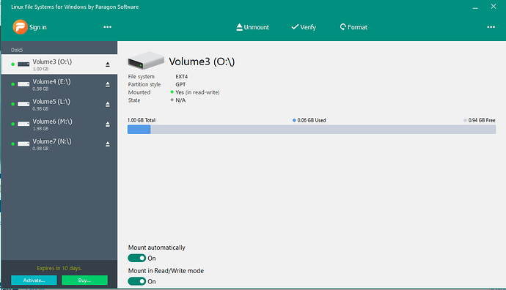Click Unmount in the top toolbar

(253, 27)
